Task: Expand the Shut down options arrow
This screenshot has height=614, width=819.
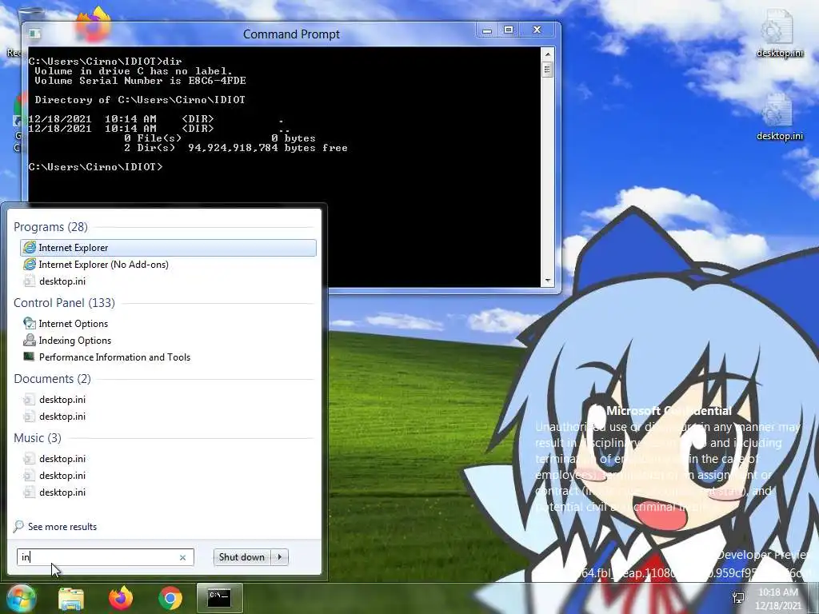Action: point(280,557)
